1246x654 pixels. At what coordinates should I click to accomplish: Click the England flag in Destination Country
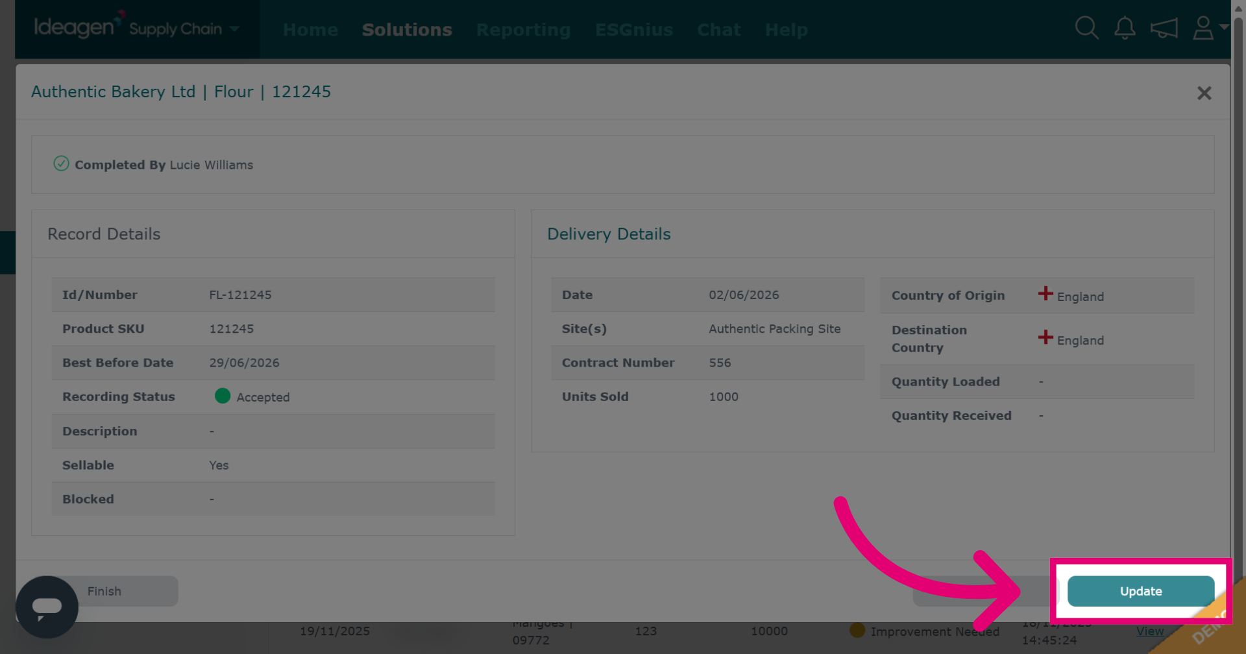coord(1045,337)
